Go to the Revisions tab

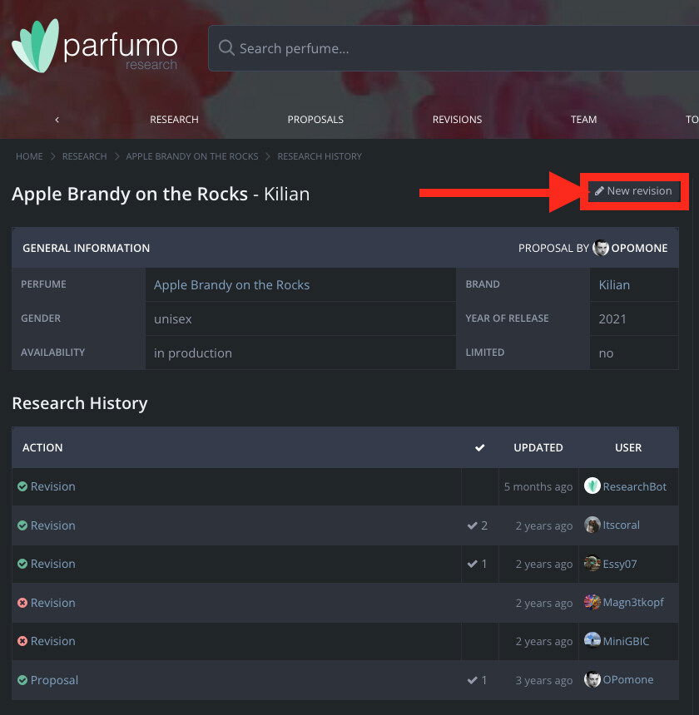click(457, 120)
